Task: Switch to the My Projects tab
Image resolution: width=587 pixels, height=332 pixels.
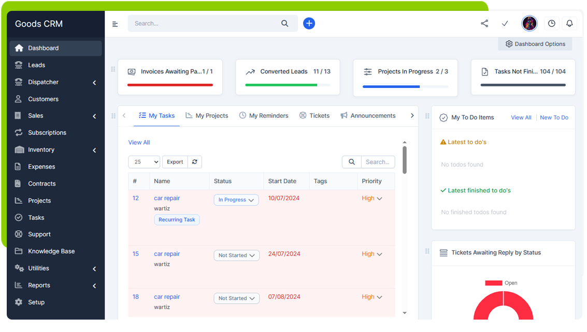Action: (207, 116)
